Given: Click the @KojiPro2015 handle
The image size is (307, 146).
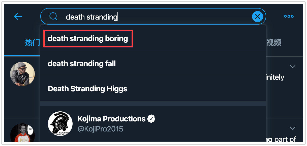Looking at the screenshot, I should tap(100, 129).
